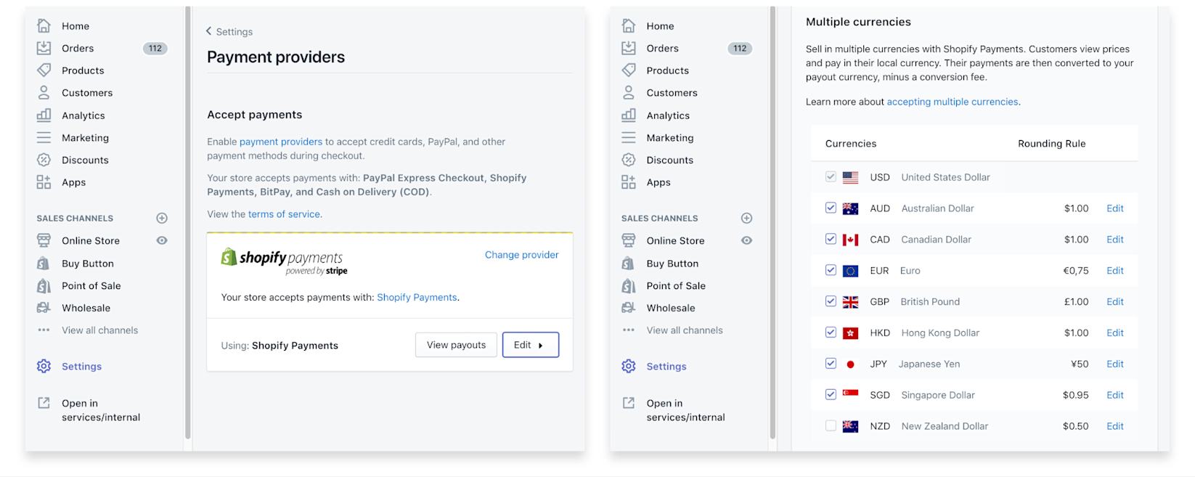This screenshot has width=1195, height=477.
Task: Click Settings gear icon in left panel
Action: coord(44,366)
